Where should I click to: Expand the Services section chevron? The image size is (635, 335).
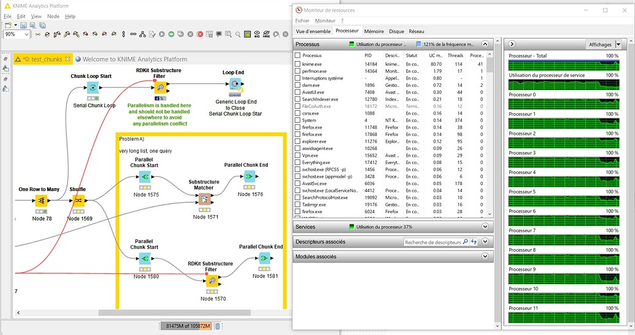click(x=485, y=227)
